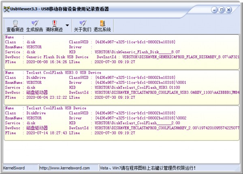Click the KernelSword status bar text
This screenshot has width=243, height=174.
point(14,168)
